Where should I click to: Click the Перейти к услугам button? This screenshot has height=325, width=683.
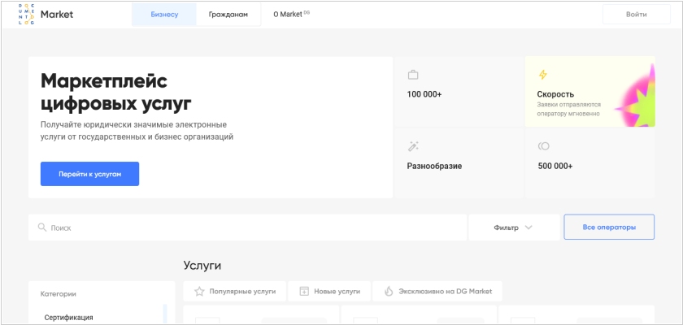89,174
